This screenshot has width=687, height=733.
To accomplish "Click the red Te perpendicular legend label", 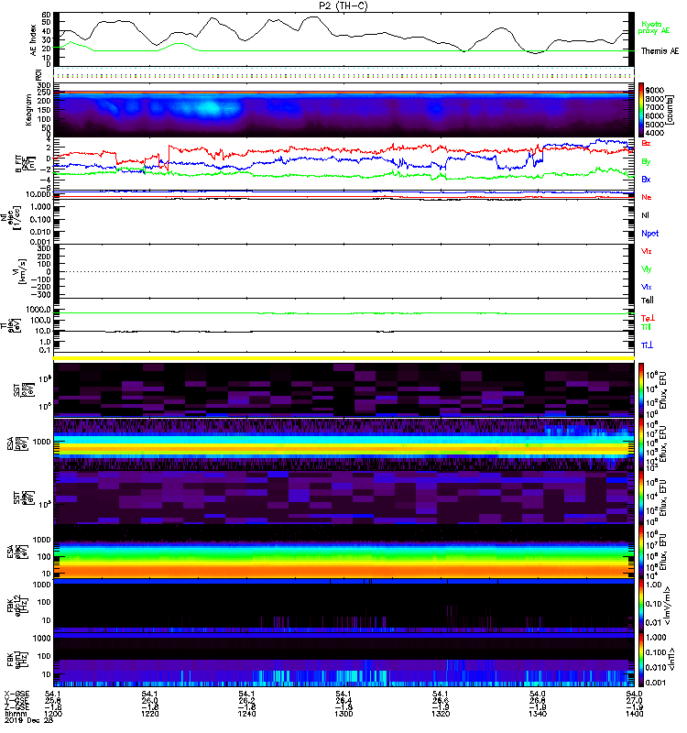I will click(648, 318).
